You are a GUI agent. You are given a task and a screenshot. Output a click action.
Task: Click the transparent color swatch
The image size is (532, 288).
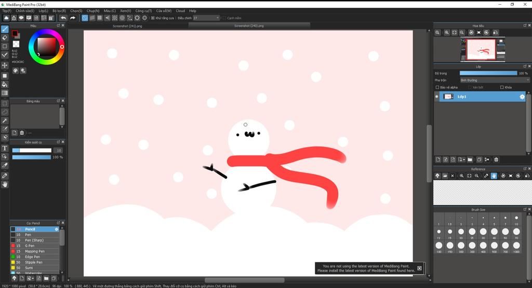16,44
